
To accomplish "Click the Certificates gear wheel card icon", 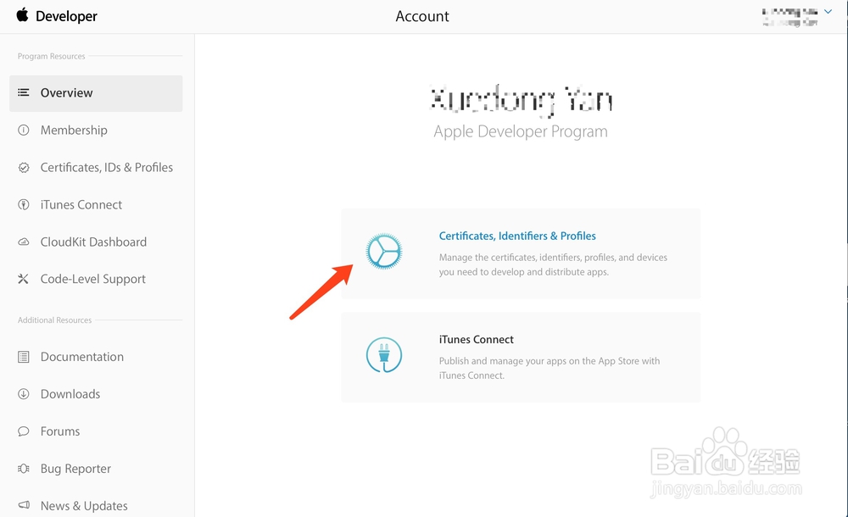I will coord(384,252).
